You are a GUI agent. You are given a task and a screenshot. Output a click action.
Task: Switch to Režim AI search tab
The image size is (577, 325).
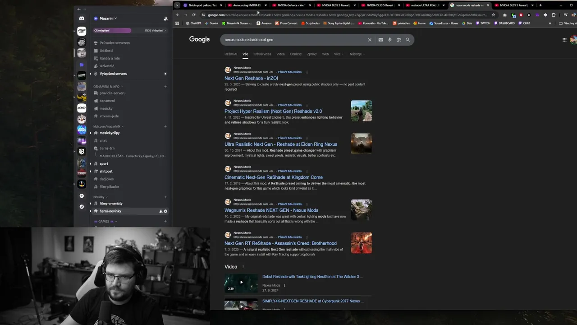(231, 54)
